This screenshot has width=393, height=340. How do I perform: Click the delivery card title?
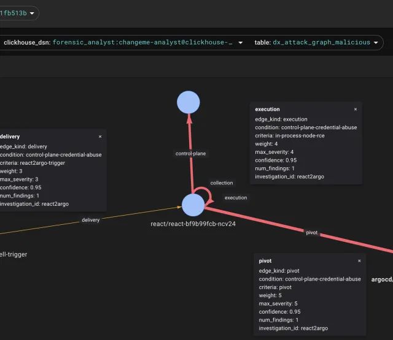coord(10,137)
